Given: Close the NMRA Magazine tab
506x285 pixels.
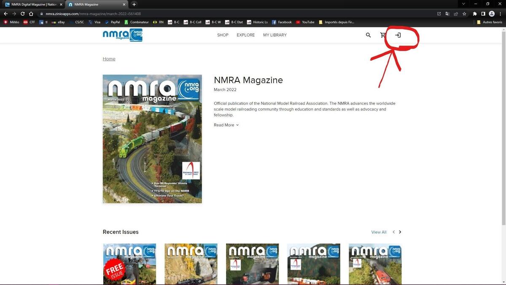Looking at the screenshot, I should (x=124, y=4).
